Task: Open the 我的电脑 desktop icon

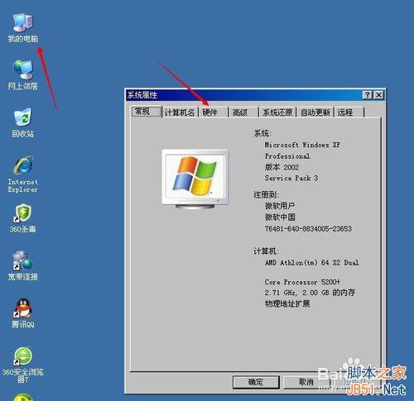Action: (23, 27)
